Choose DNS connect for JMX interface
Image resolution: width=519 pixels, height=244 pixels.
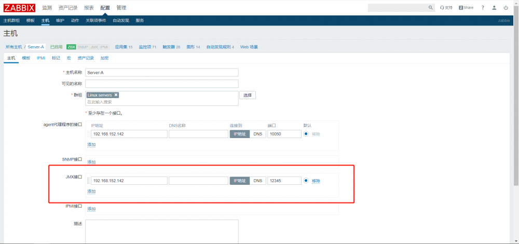click(x=258, y=181)
